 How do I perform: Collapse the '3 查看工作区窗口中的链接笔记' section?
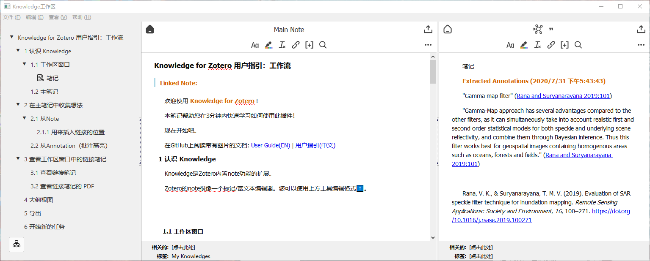[18, 159]
